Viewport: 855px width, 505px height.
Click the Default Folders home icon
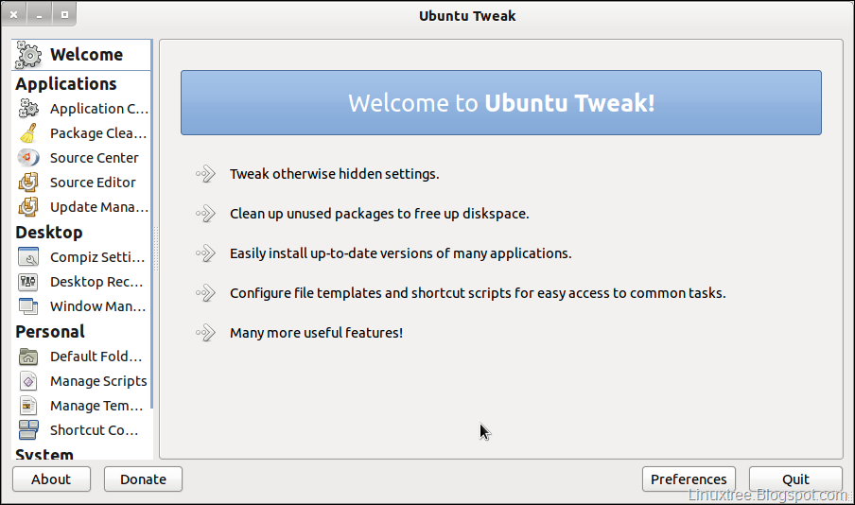coord(28,357)
